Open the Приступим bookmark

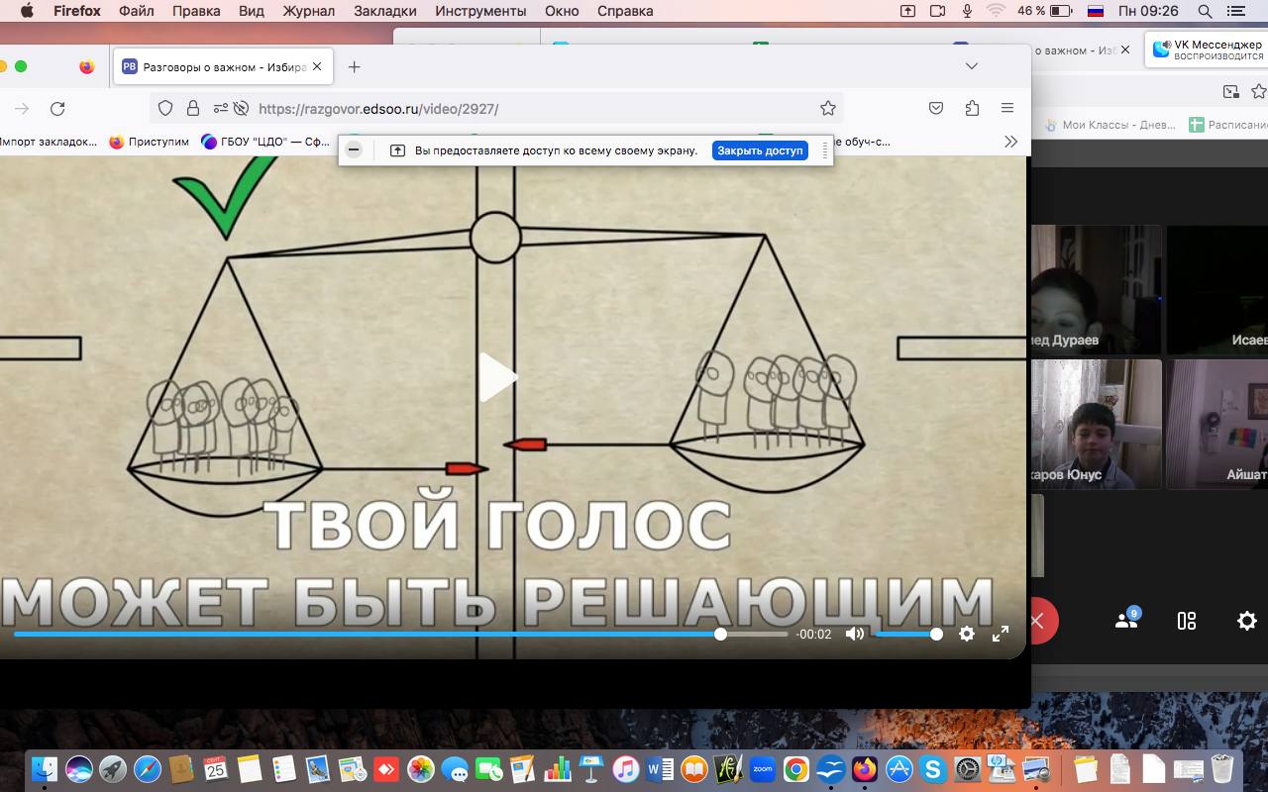(x=149, y=142)
